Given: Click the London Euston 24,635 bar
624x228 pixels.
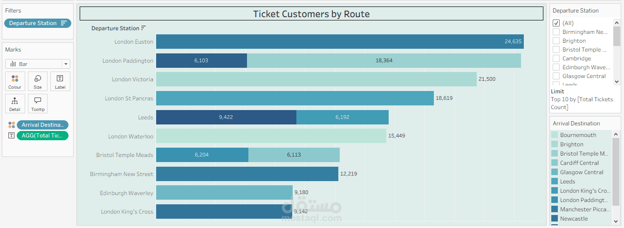Looking at the screenshot, I should pos(340,42).
